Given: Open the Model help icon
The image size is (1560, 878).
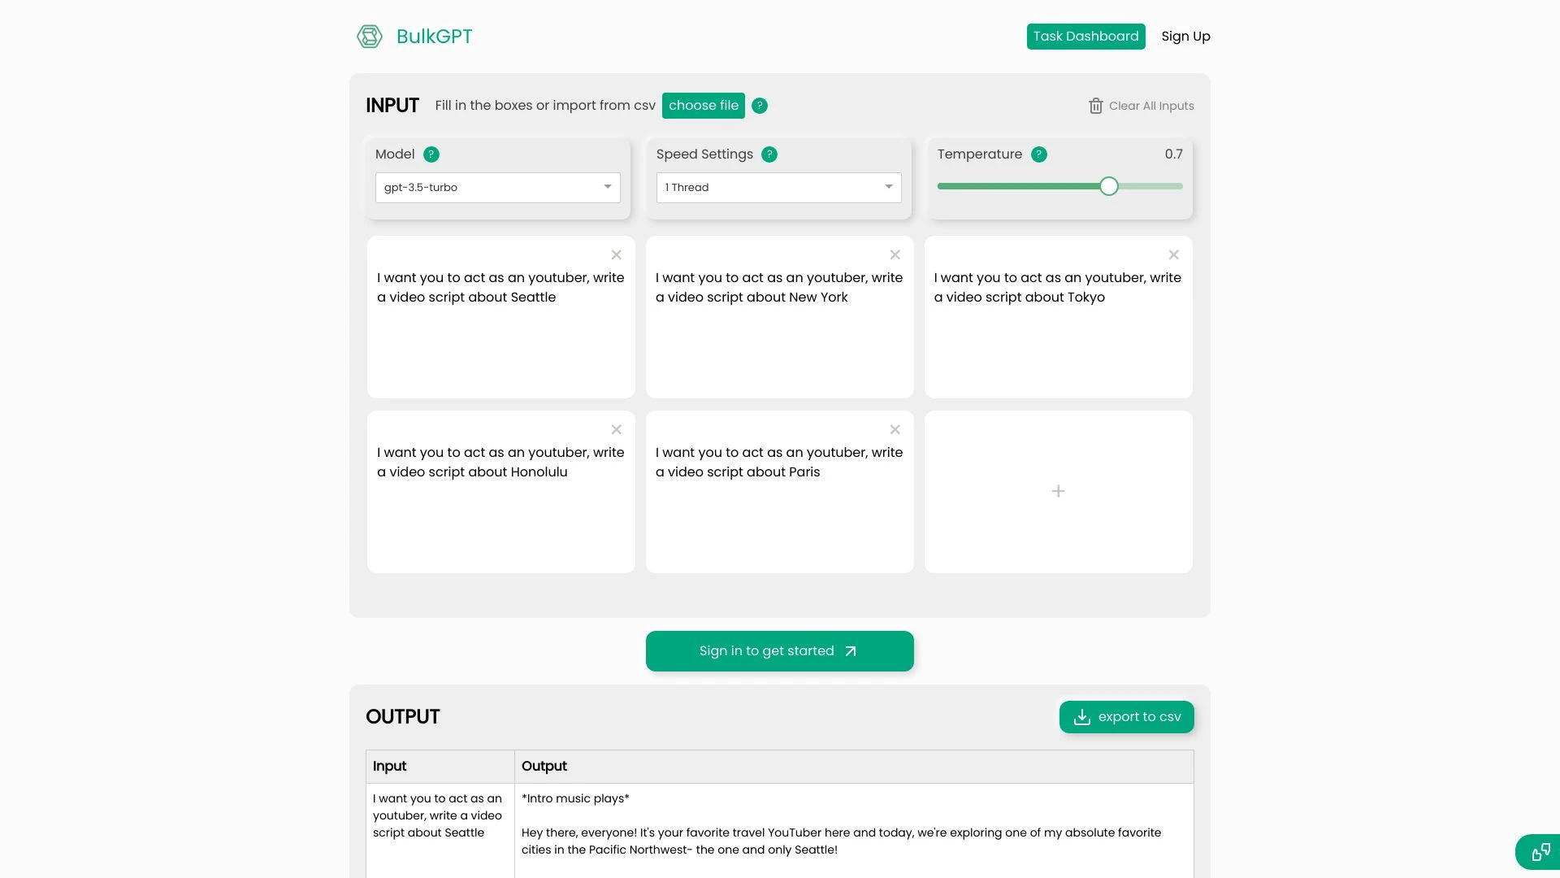Looking at the screenshot, I should click(x=431, y=154).
